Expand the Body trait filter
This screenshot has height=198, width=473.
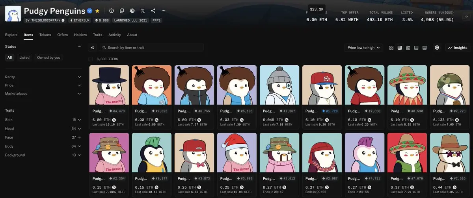click(x=43, y=146)
